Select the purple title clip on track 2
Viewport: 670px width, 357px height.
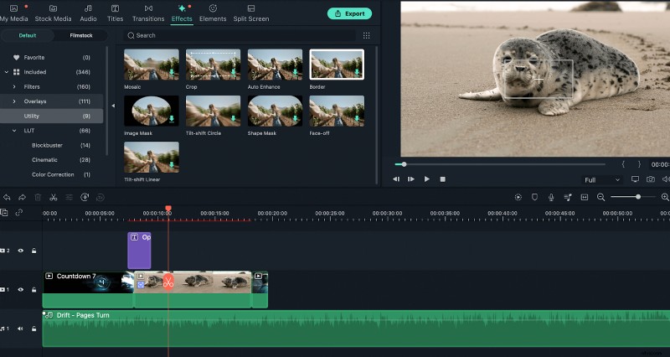[x=139, y=251]
